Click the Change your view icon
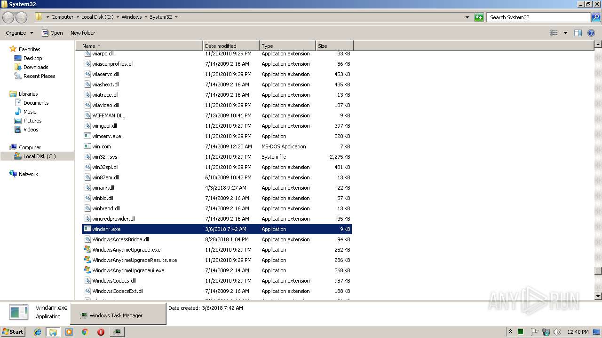 pos(554,33)
